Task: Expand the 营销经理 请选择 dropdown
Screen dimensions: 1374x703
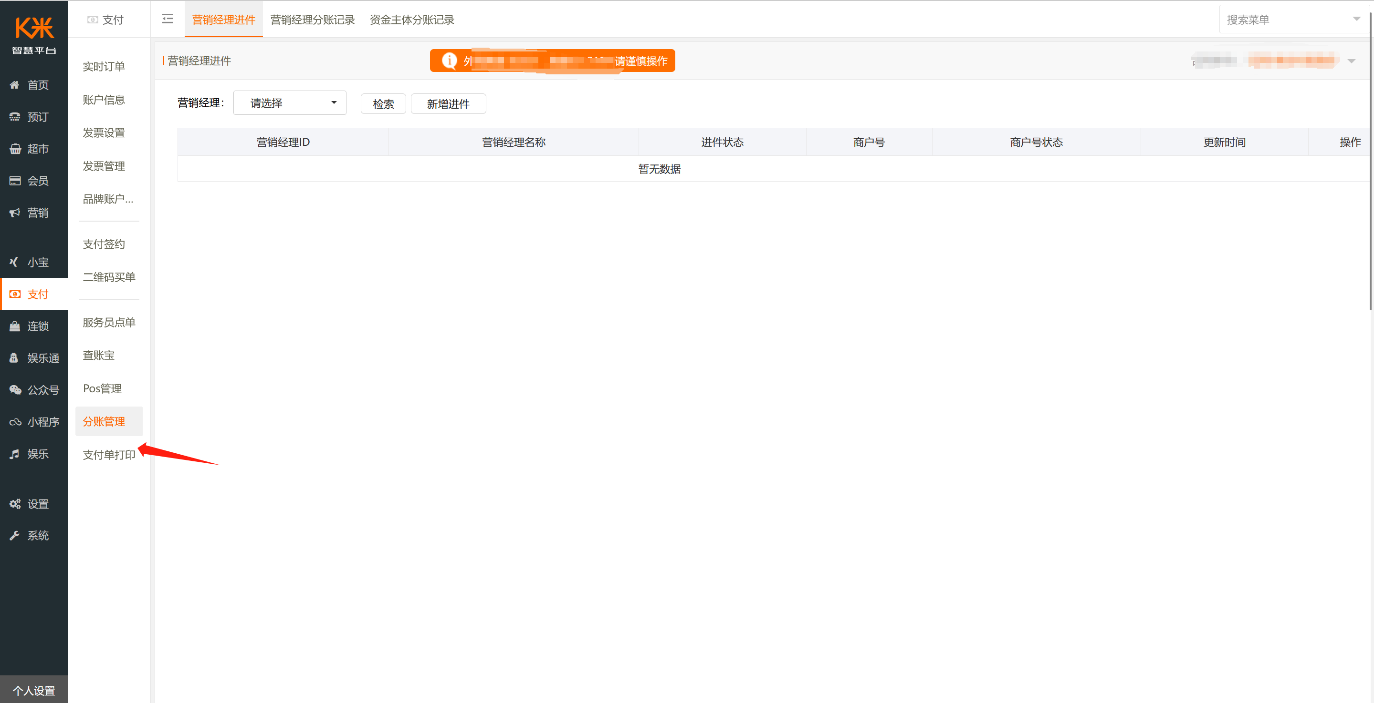Action: coord(290,103)
